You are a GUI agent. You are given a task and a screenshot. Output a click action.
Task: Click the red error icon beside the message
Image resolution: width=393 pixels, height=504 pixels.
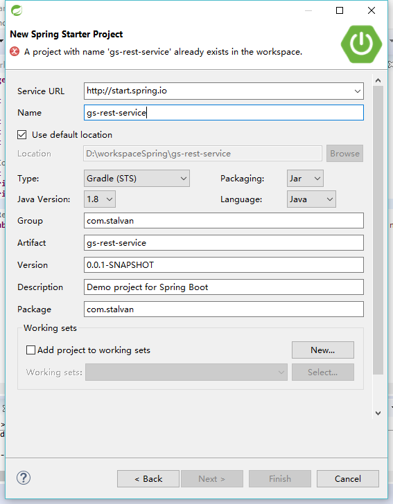(x=15, y=51)
